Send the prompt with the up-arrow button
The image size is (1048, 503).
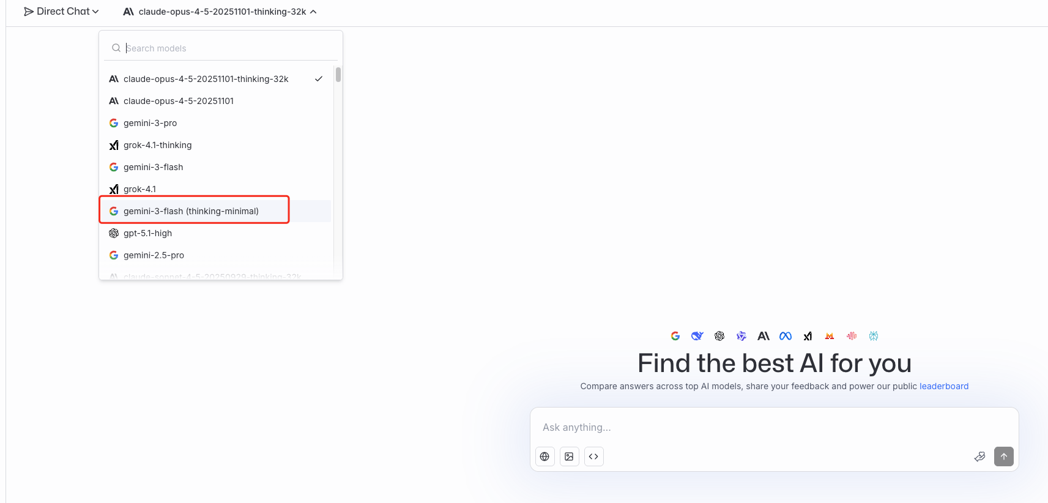tap(1004, 456)
